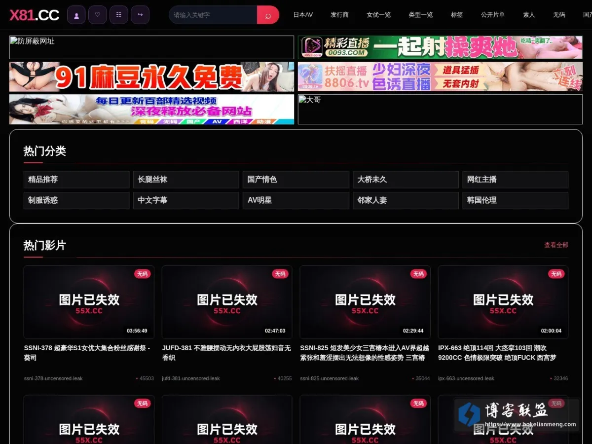Click the arrow share icon in header
This screenshot has width=592, height=444.
pos(140,15)
